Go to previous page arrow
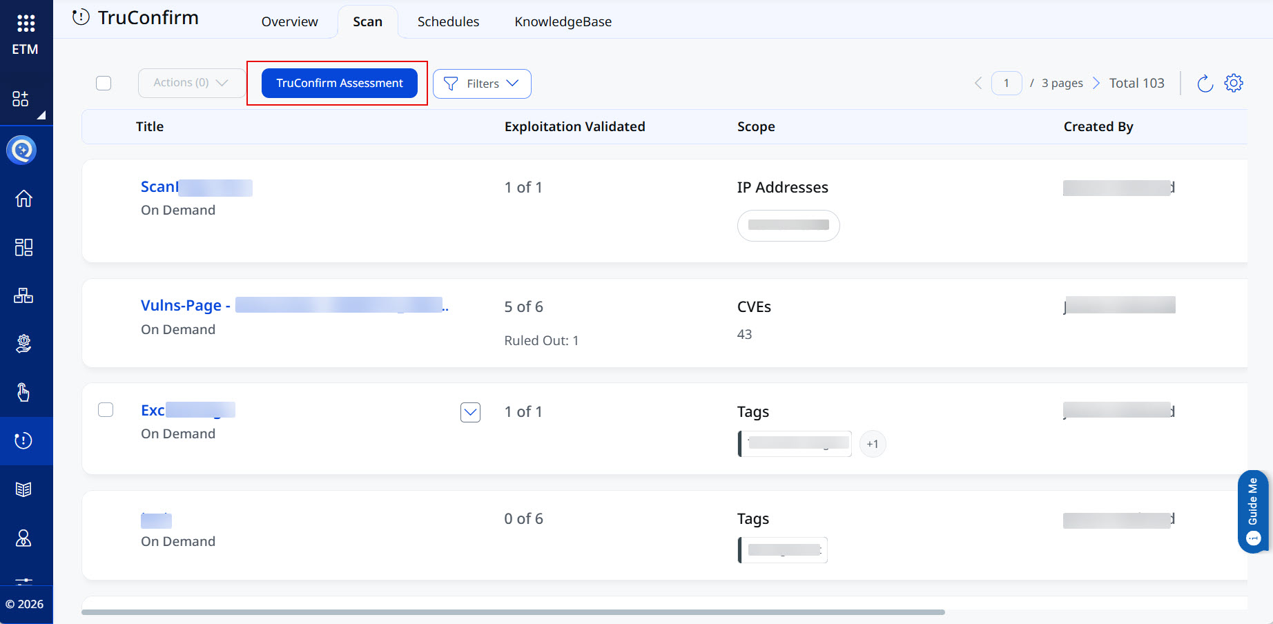Image resolution: width=1273 pixels, height=624 pixels. [x=978, y=84]
